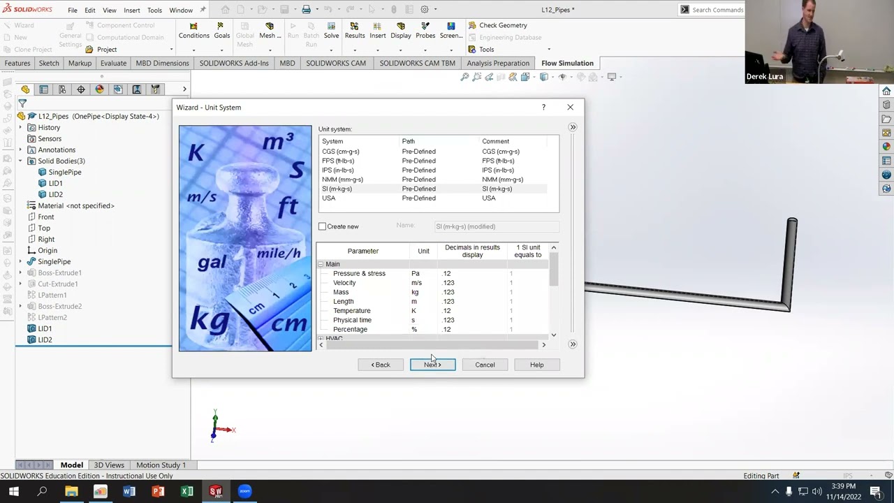
Task: Switch to the Sketch tab
Action: (49, 63)
